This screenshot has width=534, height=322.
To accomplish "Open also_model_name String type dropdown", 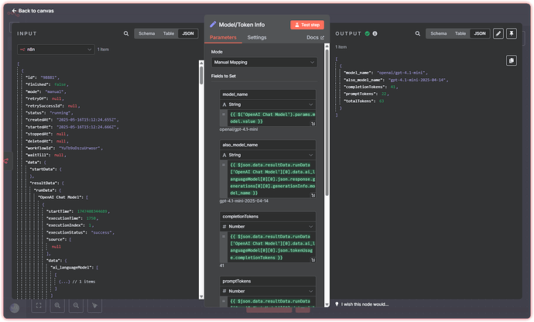I will pyautogui.click(x=268, y=155).
